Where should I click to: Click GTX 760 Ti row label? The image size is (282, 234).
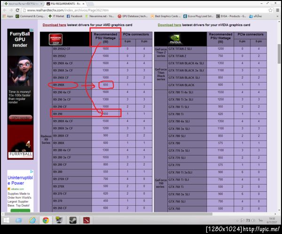coord(176,187)
